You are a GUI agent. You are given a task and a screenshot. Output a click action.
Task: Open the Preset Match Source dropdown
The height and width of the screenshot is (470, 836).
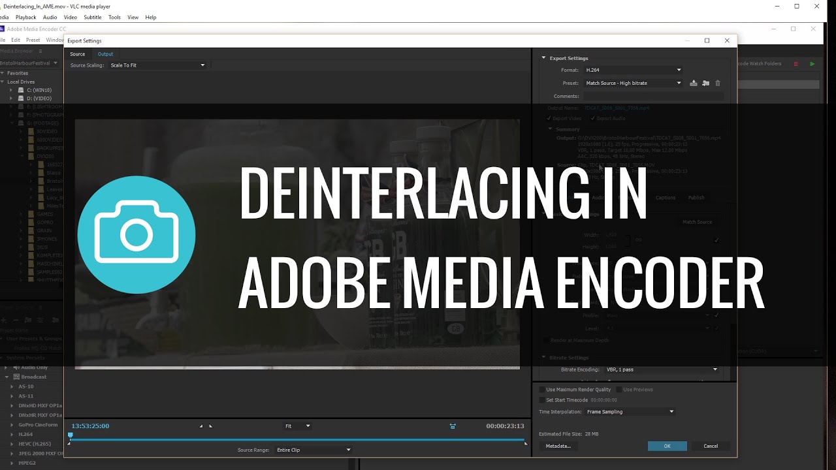click(x=633, y=83)
